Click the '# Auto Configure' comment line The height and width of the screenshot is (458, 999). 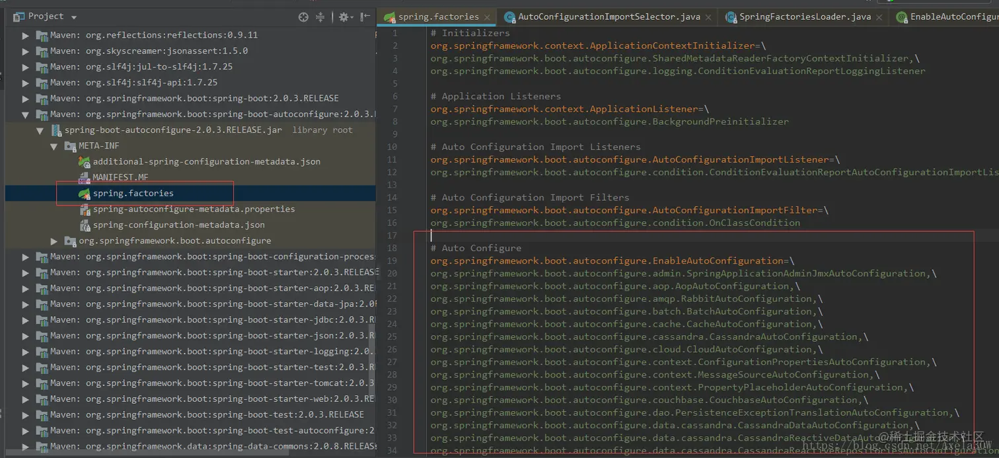[476, 248]
